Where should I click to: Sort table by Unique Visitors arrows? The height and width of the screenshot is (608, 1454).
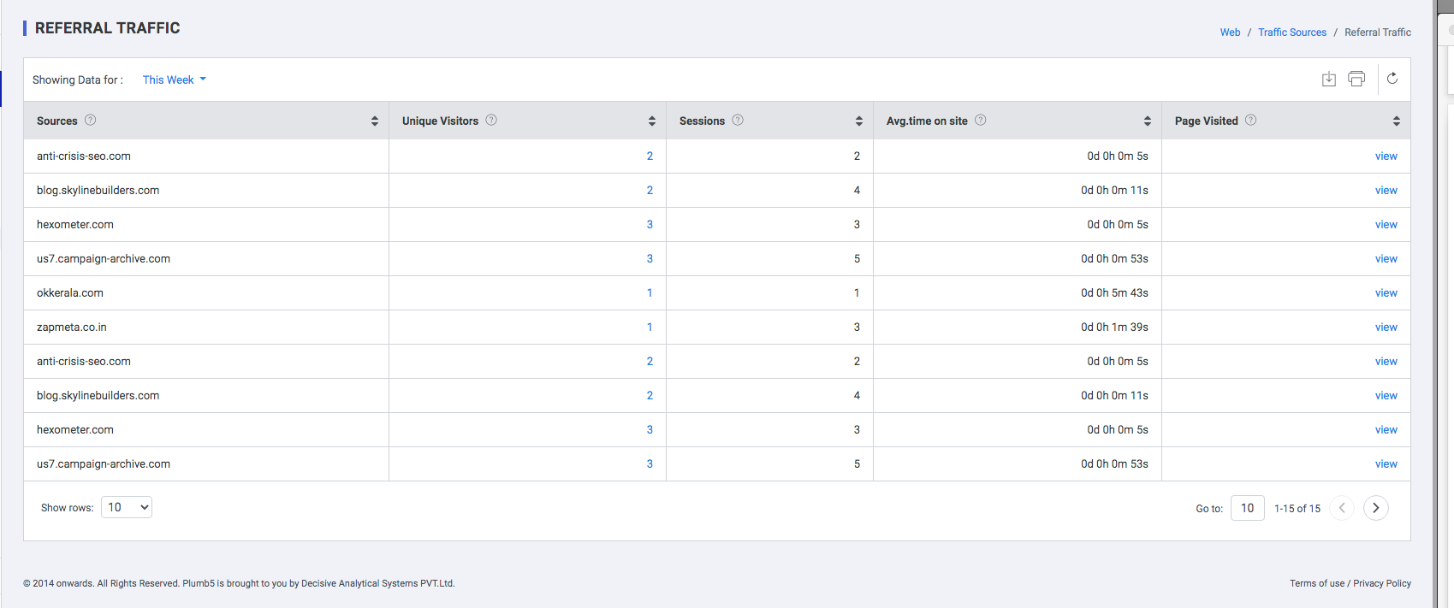652,121
